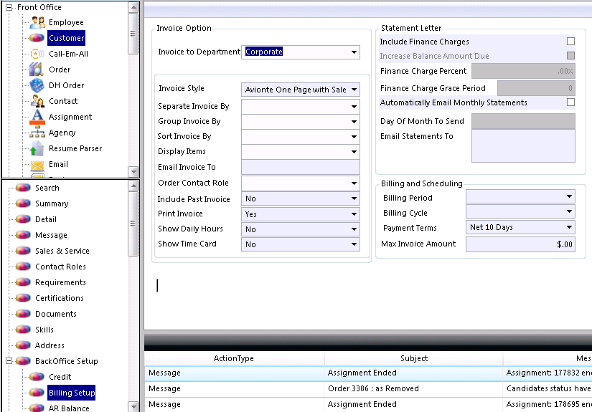The width and height of the screenshot is (592, 412).
Task: Open the DH Order dice icon
Action: pyautogui.click(x=37, y=85)
